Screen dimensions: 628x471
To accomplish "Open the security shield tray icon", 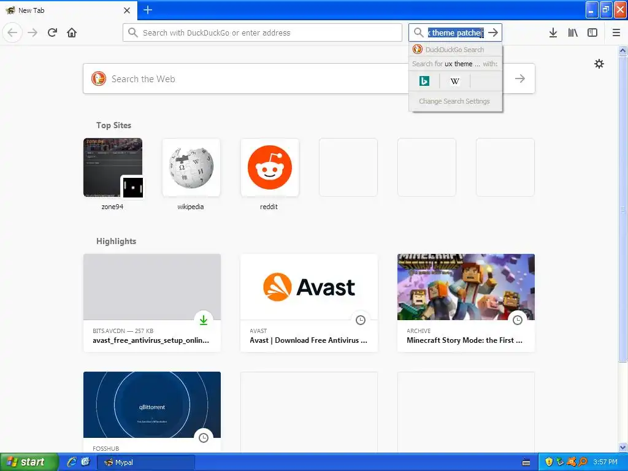I will point(549,462).
